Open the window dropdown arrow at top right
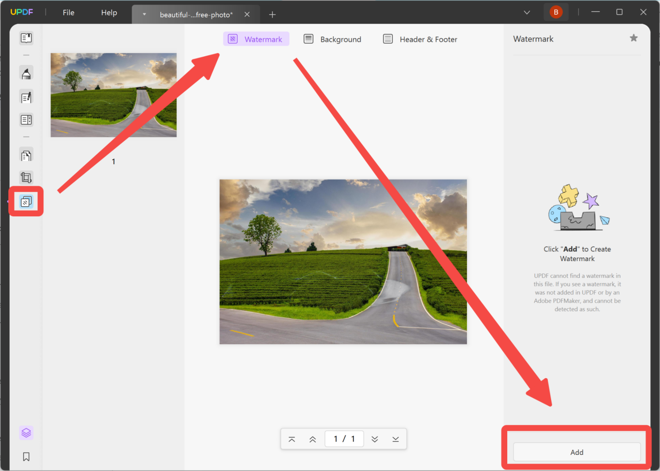 pyautogui.click(x=527, y=12)
